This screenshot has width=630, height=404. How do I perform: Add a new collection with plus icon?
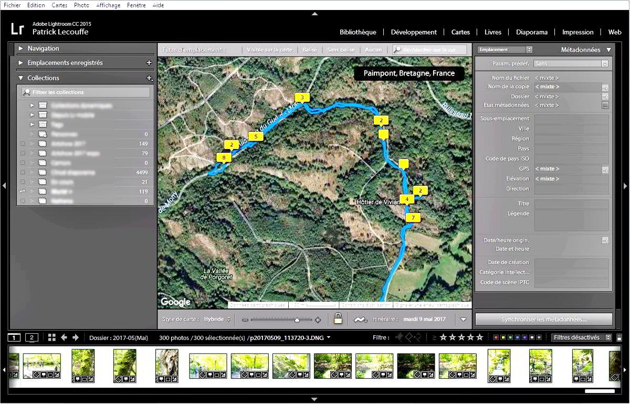coord(149,78)
